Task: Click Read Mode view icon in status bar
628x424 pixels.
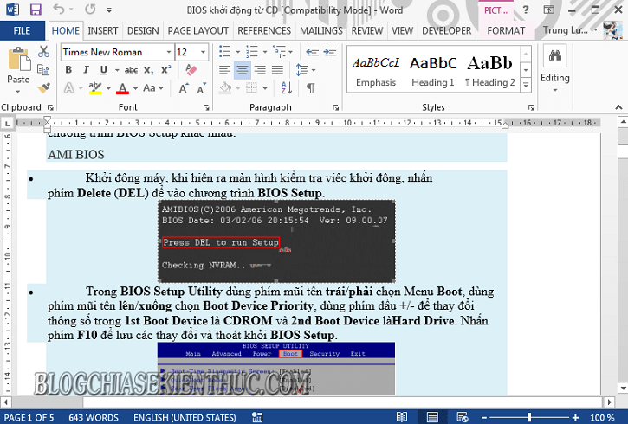Action: [402, 417]
